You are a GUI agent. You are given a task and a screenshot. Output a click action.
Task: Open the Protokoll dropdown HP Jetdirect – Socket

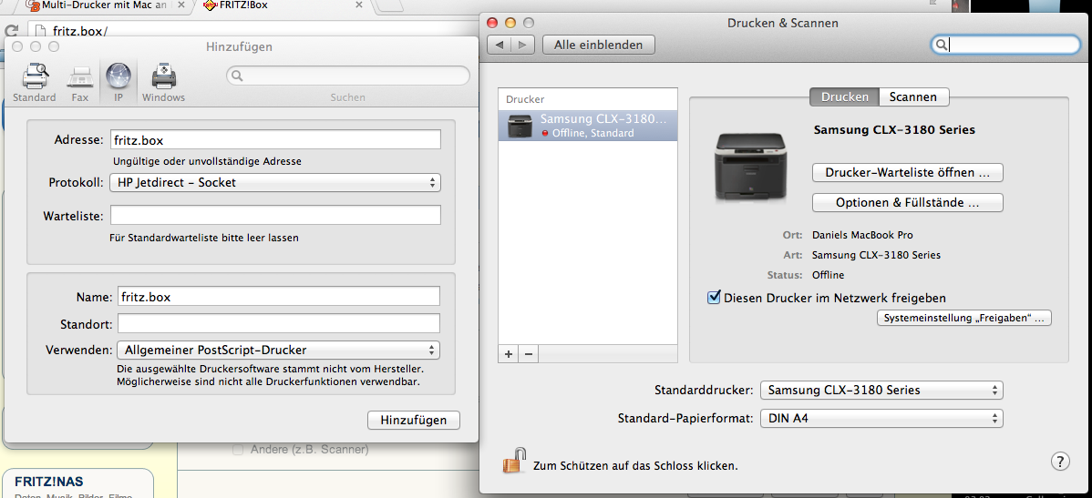coord(275,183)
